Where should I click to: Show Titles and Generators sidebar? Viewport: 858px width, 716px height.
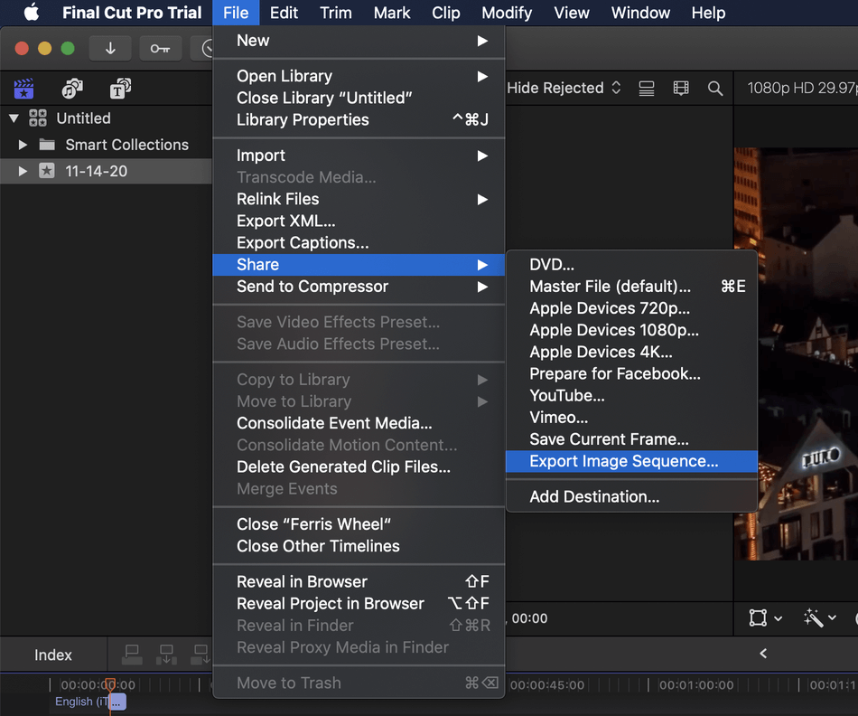coord(120,89)
